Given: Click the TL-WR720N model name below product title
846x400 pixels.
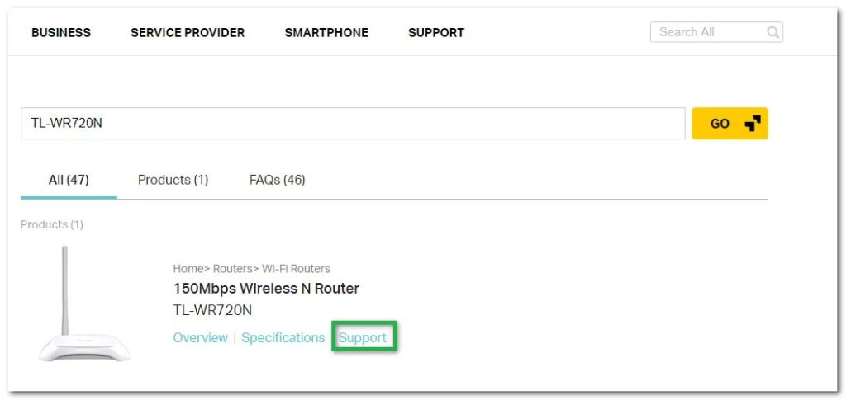Looking at the screenshot, I should click(212, 310).
